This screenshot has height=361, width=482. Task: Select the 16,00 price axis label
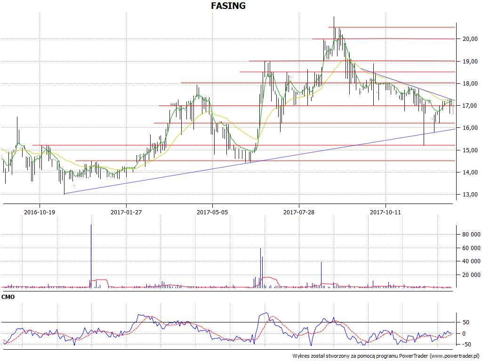pyautogui.click(x=470, y=128)
